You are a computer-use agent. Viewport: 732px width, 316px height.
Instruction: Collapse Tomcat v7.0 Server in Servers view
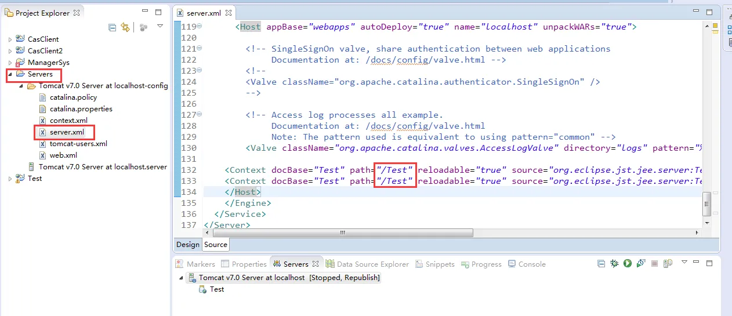pyautogui.click(x=181, y=278)
